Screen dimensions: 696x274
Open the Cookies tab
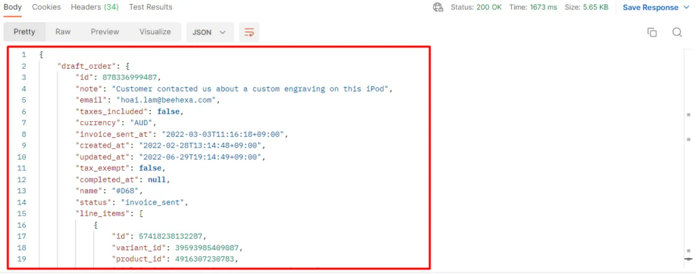click(x=47, y=7)
